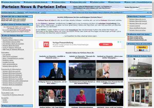Open Parteien-NEWS.de Autoren link
Image resolution: width=154 pixels, height=108 pixels.
pyautogui.click(x=11, y=71)
